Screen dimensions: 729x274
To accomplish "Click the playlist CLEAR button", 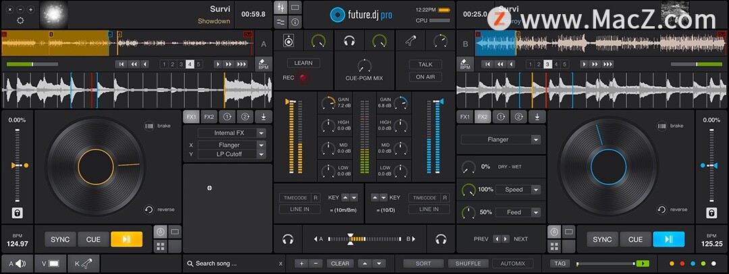I will [x=340, y=263].
